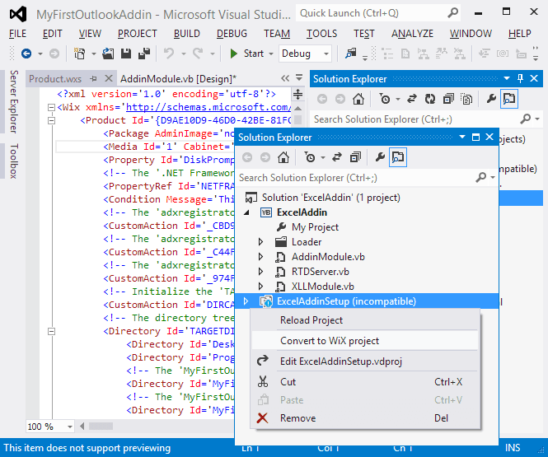Click the Save toolbar icon
The height and width of the screenshot is (457, 548).
tap(126, 54)
